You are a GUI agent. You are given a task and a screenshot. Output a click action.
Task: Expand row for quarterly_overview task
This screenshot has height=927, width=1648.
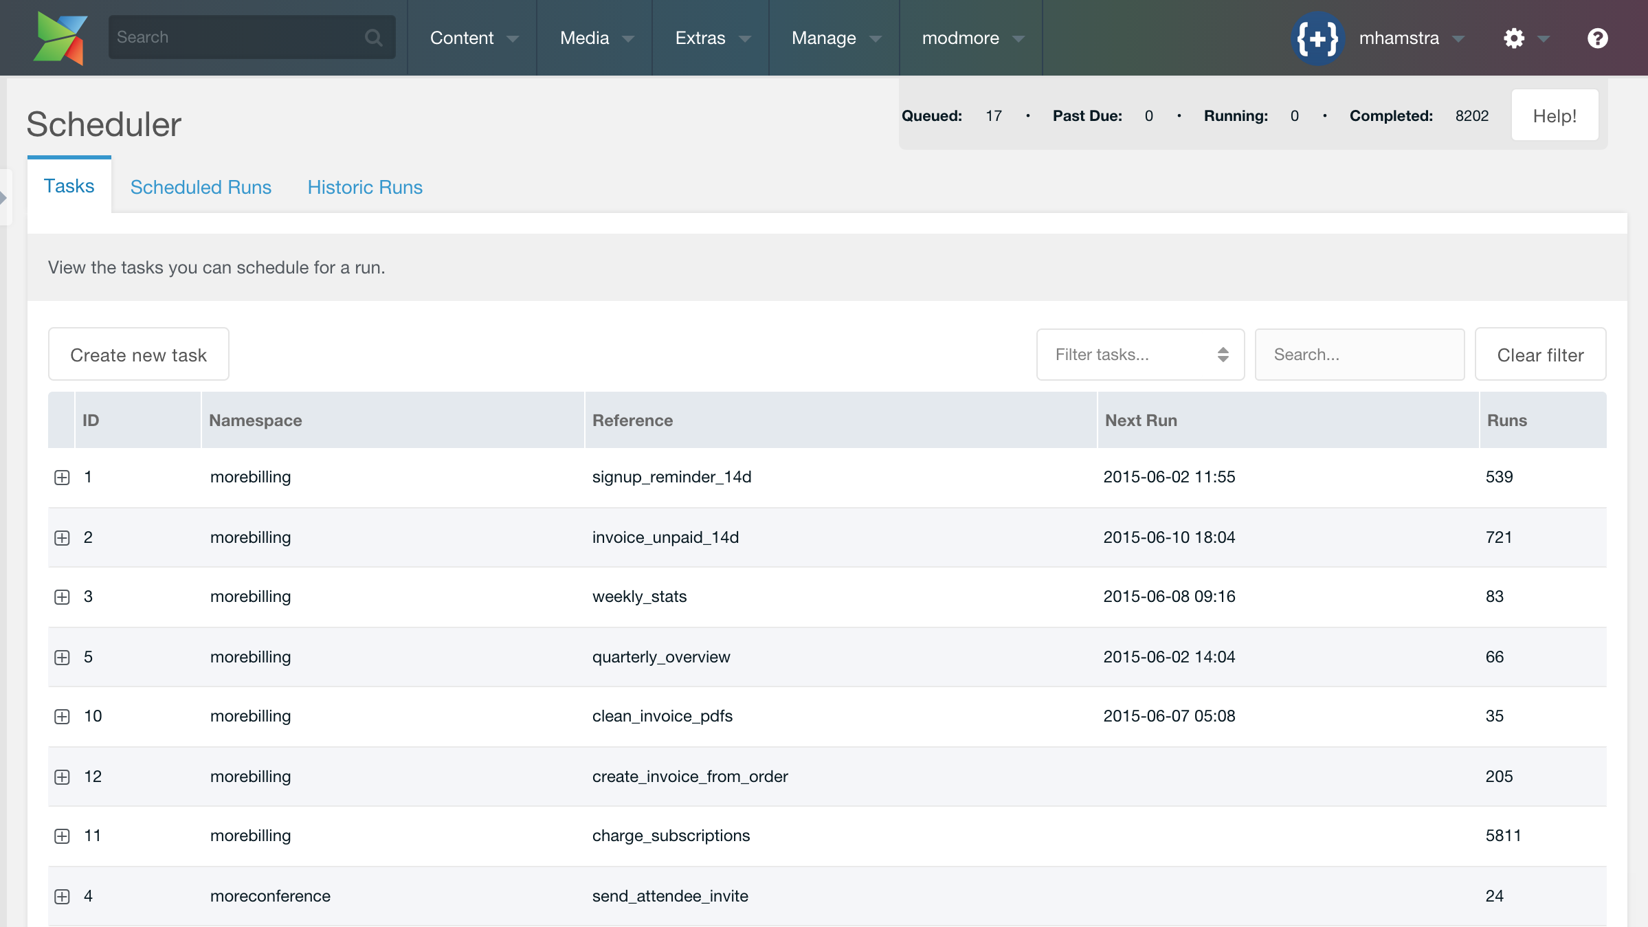[62, 657]
